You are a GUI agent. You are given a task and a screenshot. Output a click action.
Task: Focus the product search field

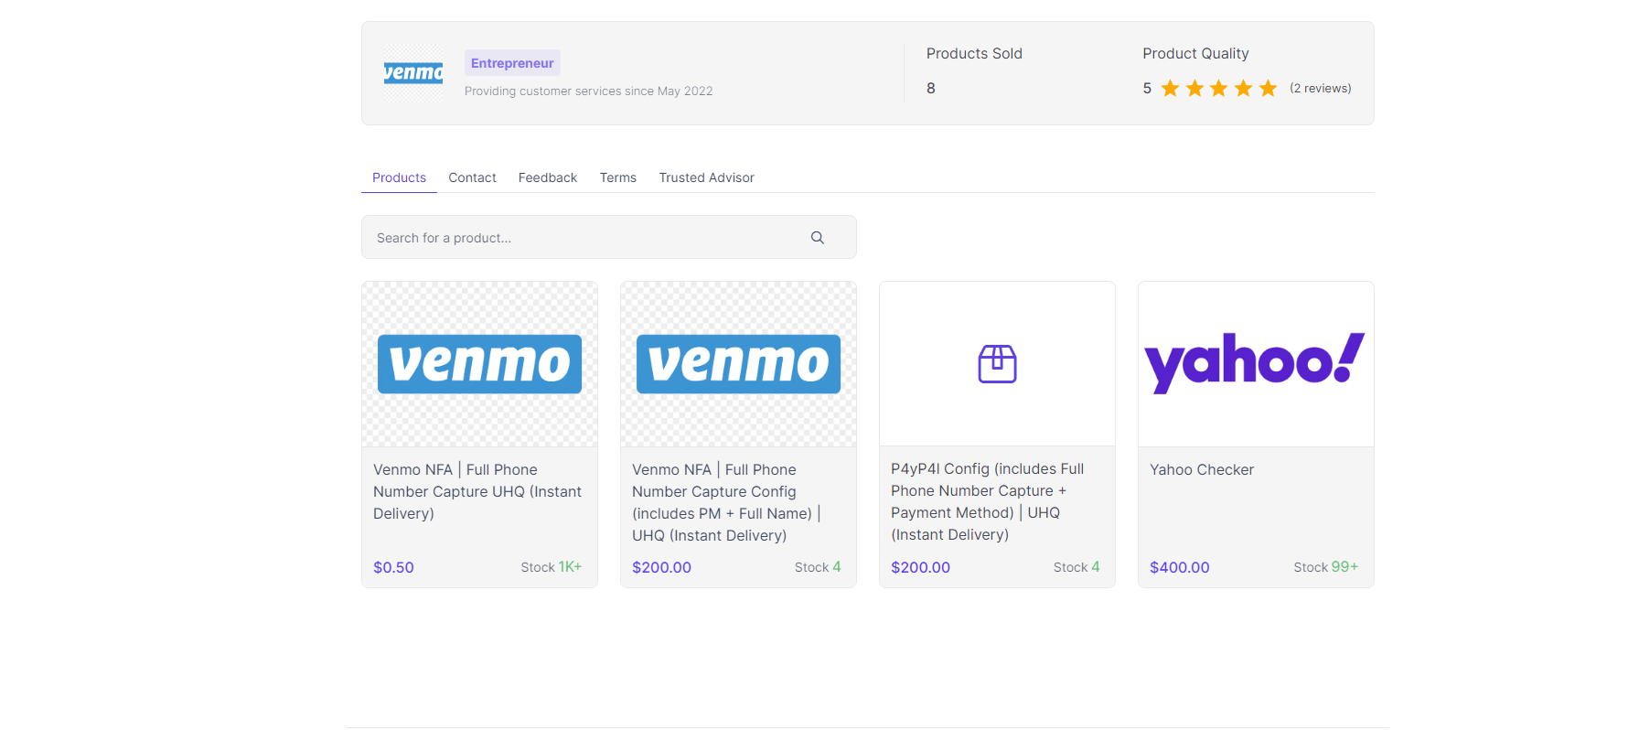[609, 238]
